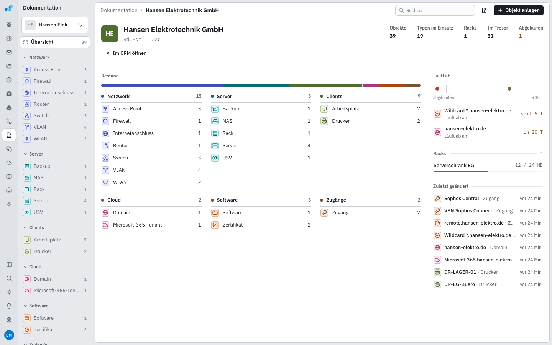
Task: Open the dashboard grid icon in left rail
Action: coord(9,25)
